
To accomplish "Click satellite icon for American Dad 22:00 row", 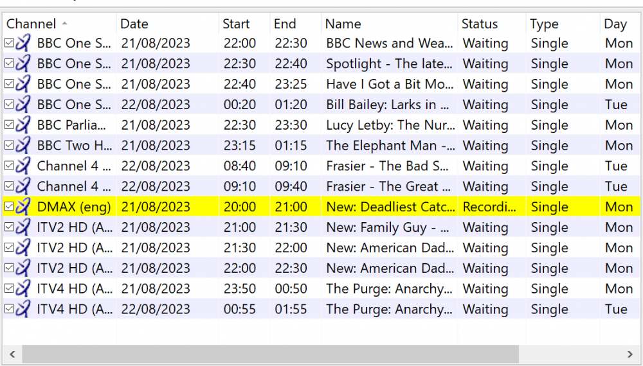I will pyautogui.click(x=23, y=268).
